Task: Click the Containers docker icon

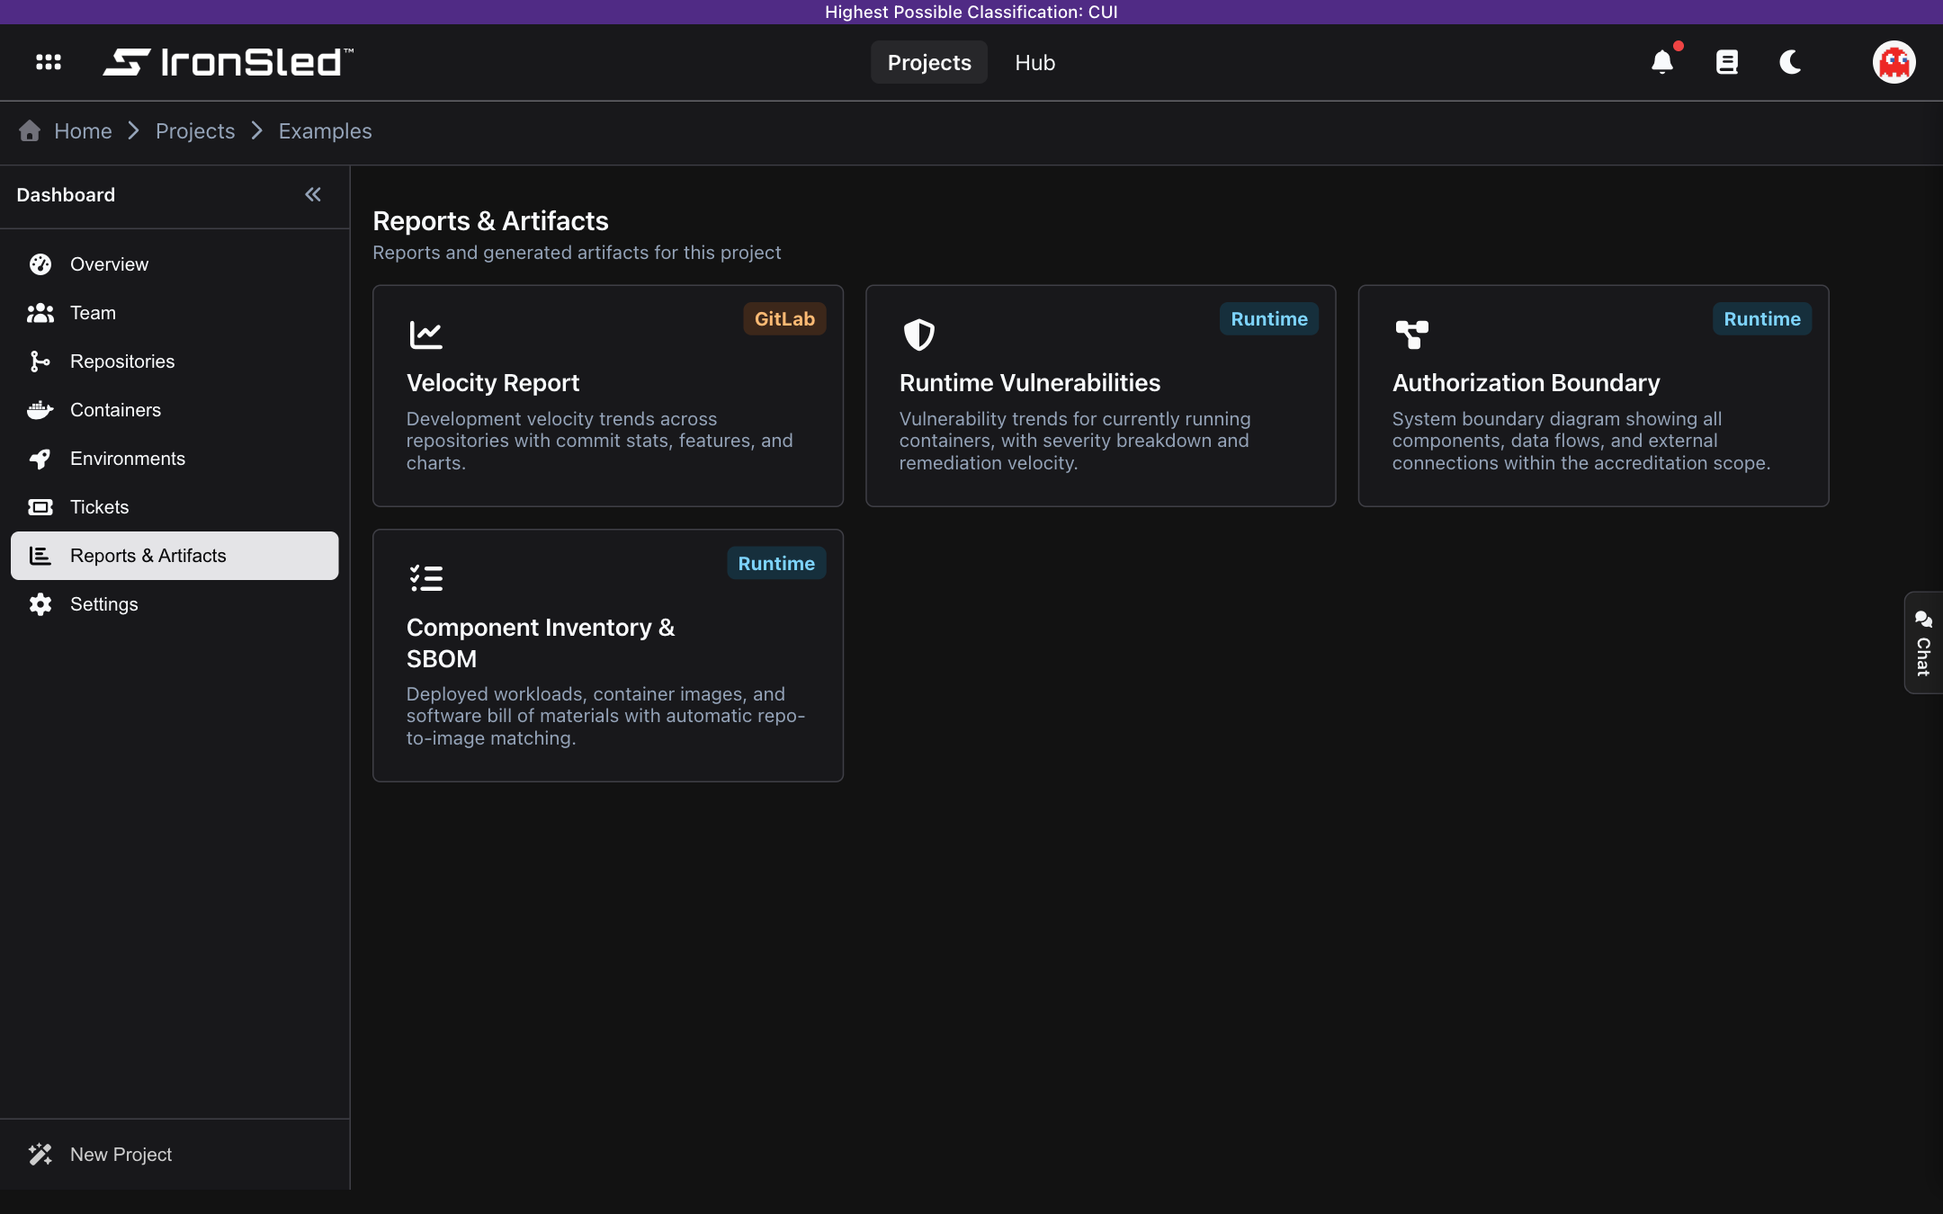Action: tap(40, 410)
